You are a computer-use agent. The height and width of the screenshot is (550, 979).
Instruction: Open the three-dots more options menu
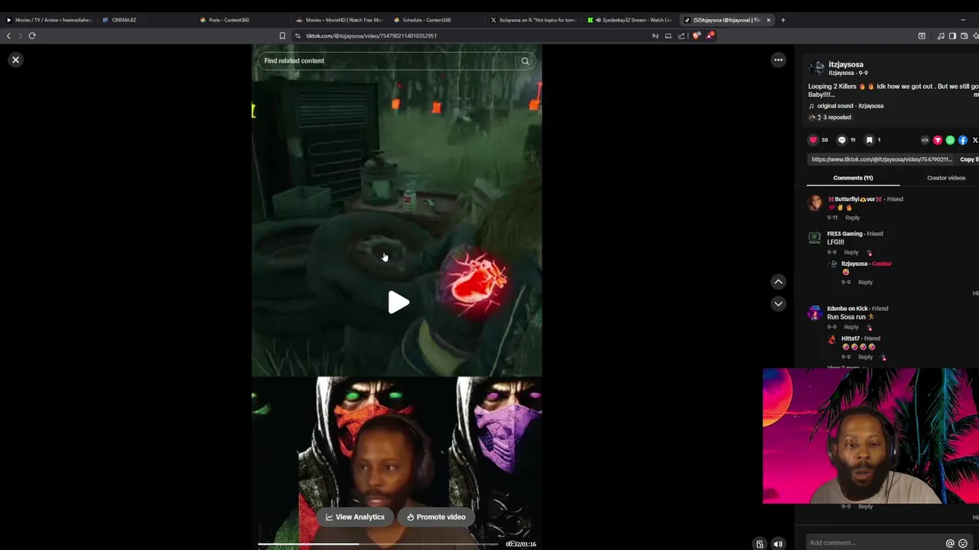coord(778,60)
